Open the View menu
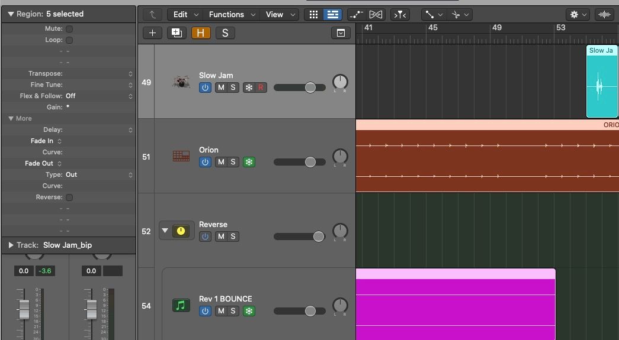619x340 pixels. click(x=280, y=15)
